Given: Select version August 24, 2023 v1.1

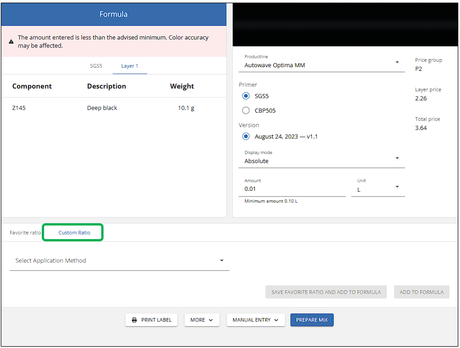Looking at the screenshot, I should pyautogui.click(x=246, y=136).
